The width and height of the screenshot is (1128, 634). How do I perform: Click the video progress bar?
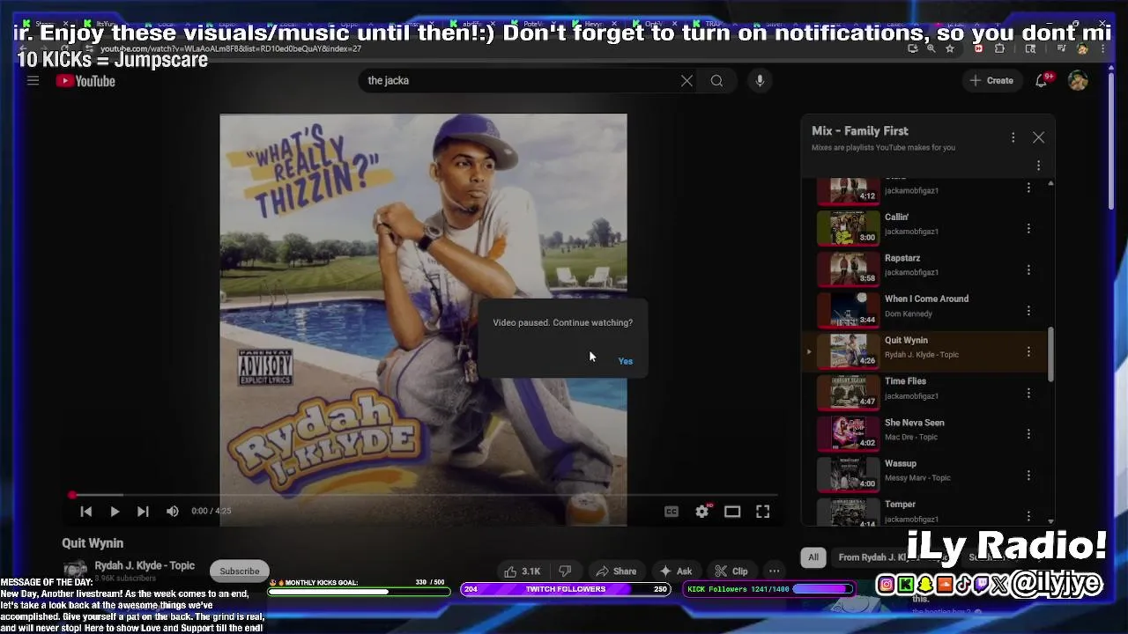tap(423, 495)
